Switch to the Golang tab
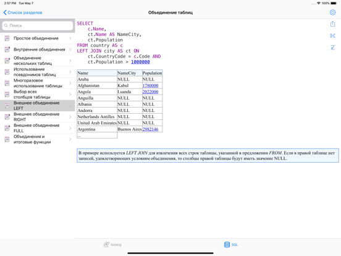Image resolution: width=341 pixels, height=256 pixels. click(112, 245)
